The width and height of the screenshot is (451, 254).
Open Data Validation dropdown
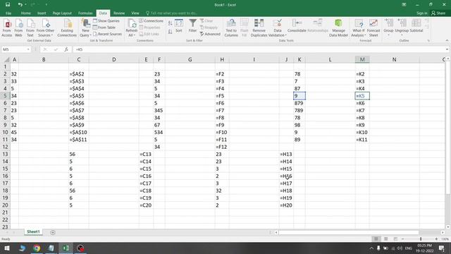pos(277,28)
